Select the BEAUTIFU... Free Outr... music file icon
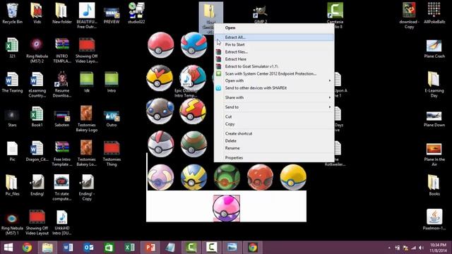This screenshot has height=254, width=452. [86, 16]
